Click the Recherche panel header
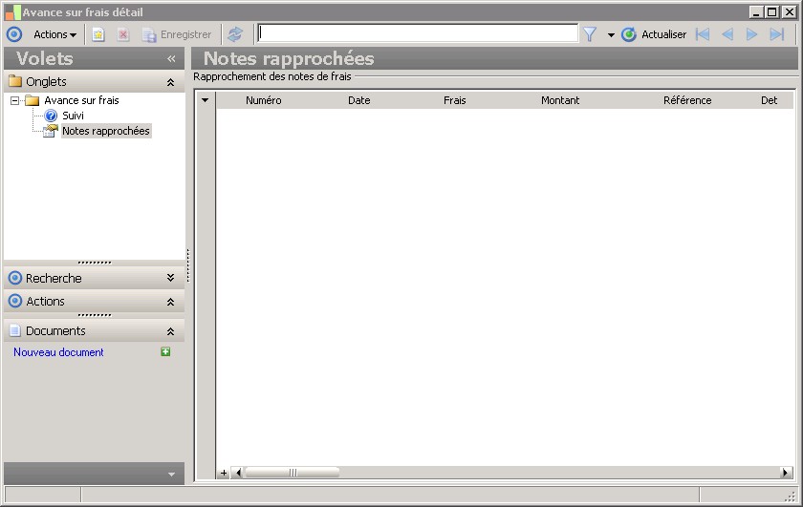This screenshot has width=803, height=507. 95,278
